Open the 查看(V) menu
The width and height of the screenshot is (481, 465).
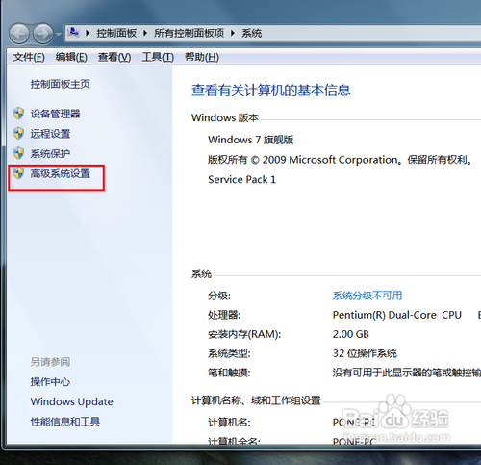click(114, 57)
